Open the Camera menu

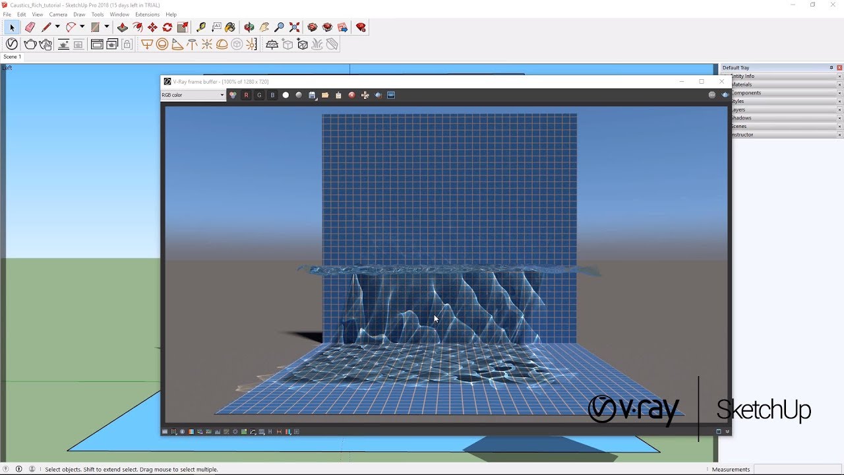click(x=58, y=15)
